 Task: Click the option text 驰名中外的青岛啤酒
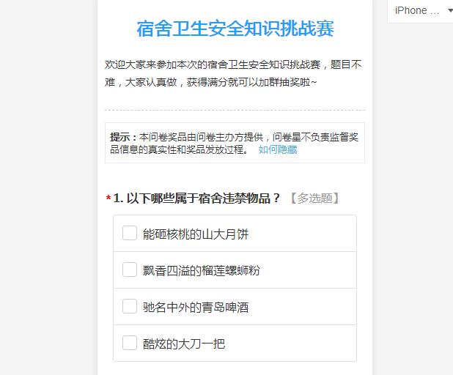point(196,307)
